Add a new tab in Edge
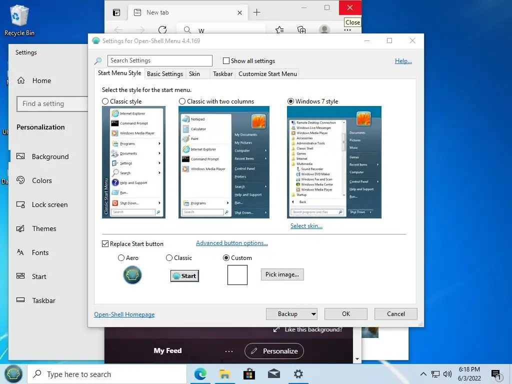This screenshot has width=512, height=384. tap(256, 12)
